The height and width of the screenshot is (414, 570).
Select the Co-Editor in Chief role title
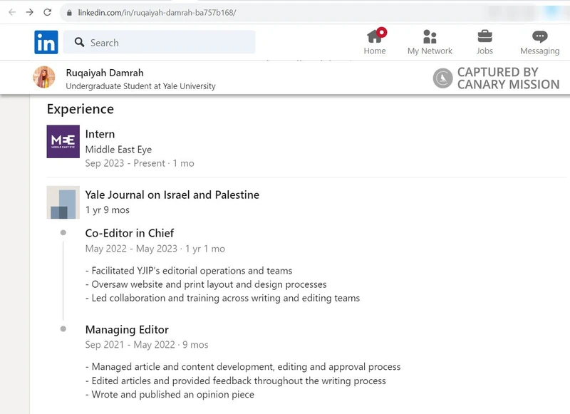click(130, 233)
